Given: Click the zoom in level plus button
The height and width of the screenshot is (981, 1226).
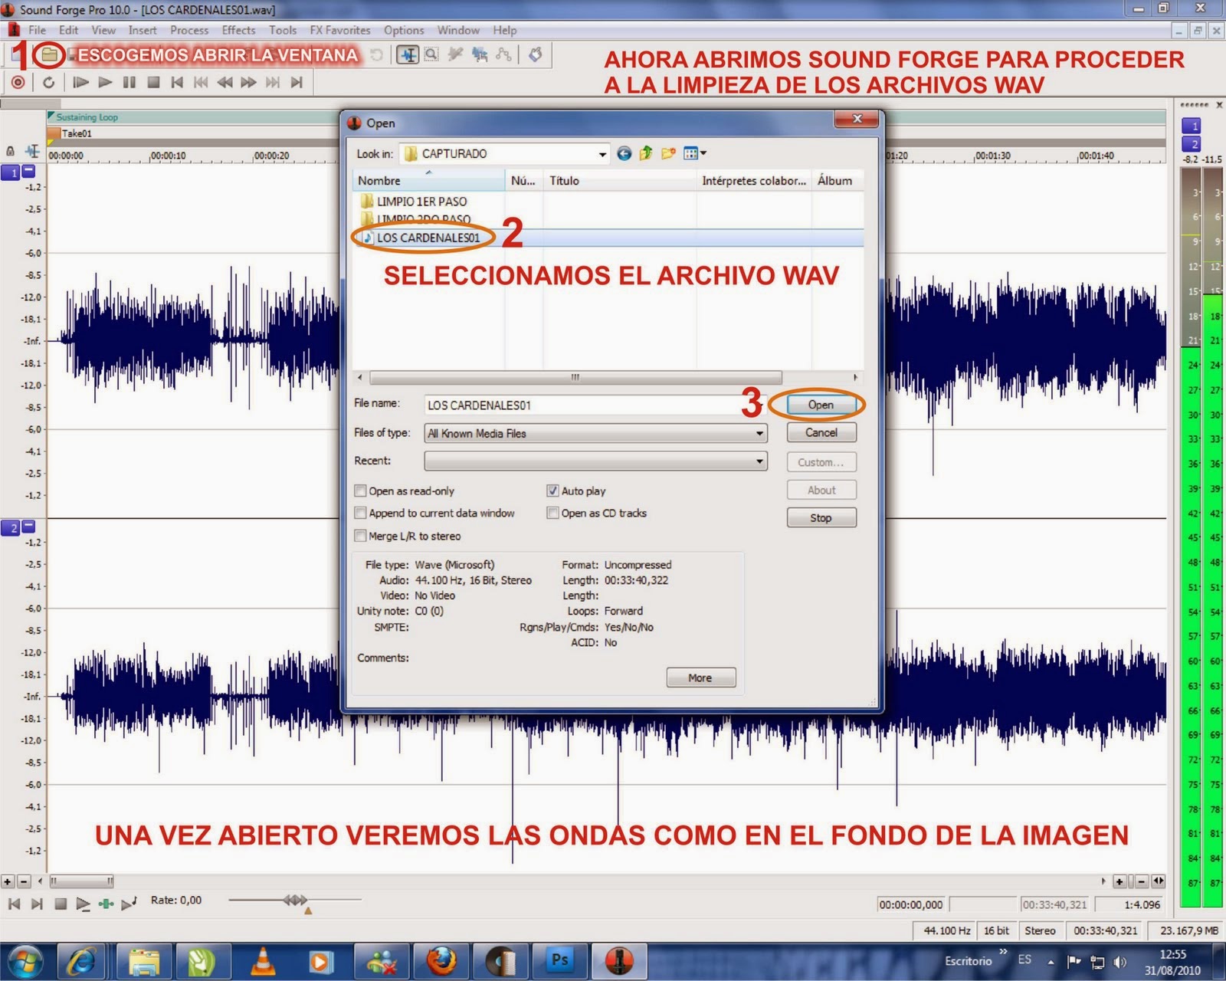Looking at the screenshot, I should (8, 881).
